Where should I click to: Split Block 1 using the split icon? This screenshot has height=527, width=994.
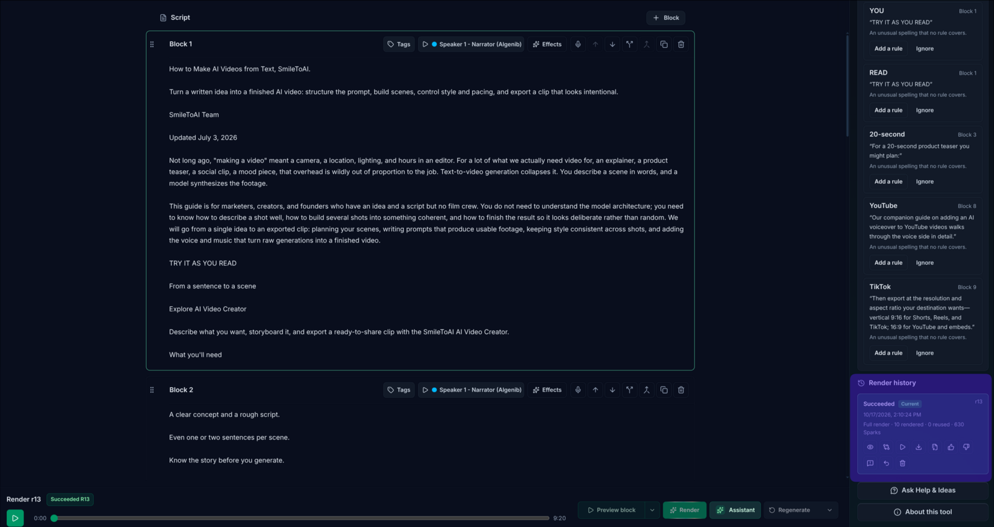coord(629,44)
